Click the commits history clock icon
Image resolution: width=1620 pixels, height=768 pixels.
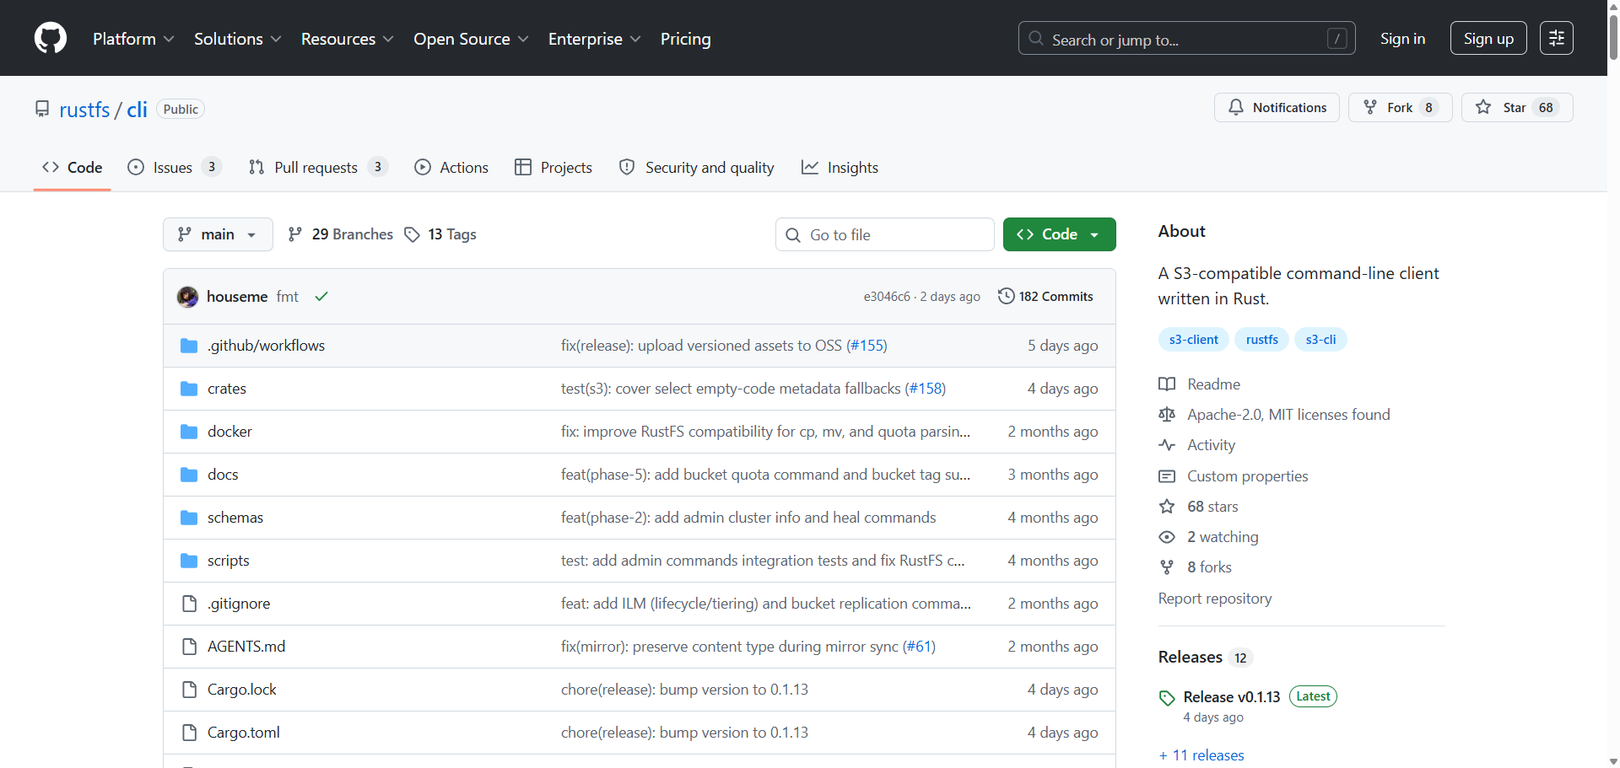pyautogui.click(x=1006, y=296)
